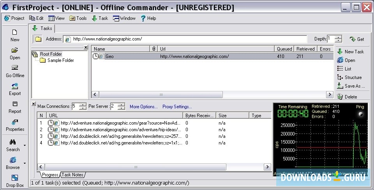
Task: Open the Search dropdown arrow
Action: tap(25, 145)
